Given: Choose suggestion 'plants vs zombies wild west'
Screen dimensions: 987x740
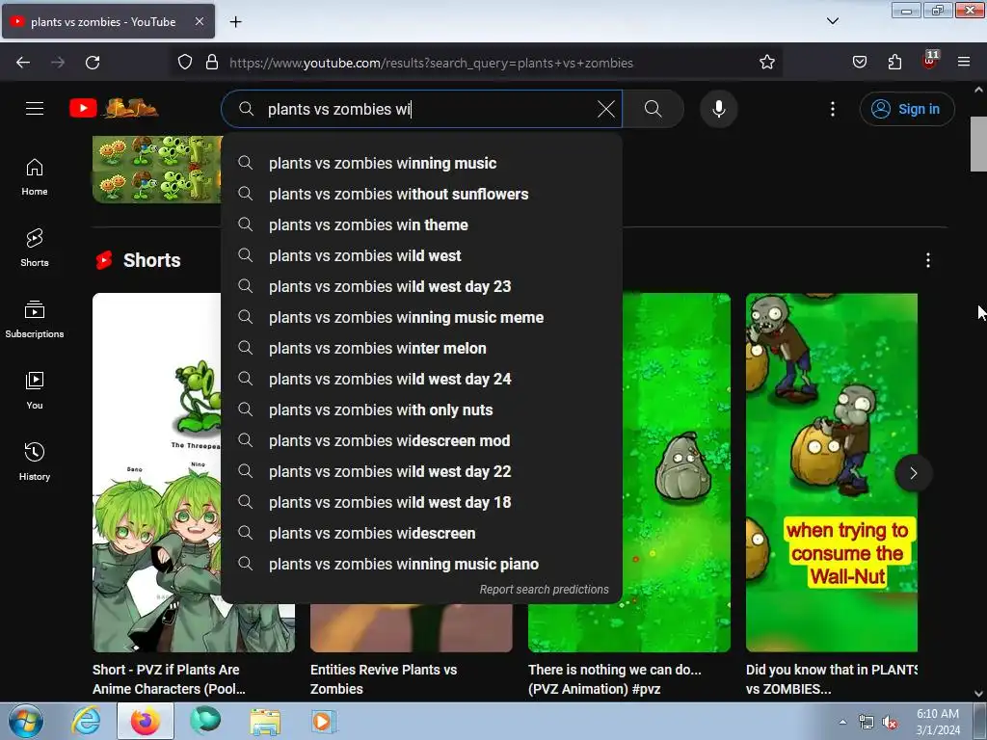Looking at the screenshot, I should pyautogui.click(x=422, y=255).
